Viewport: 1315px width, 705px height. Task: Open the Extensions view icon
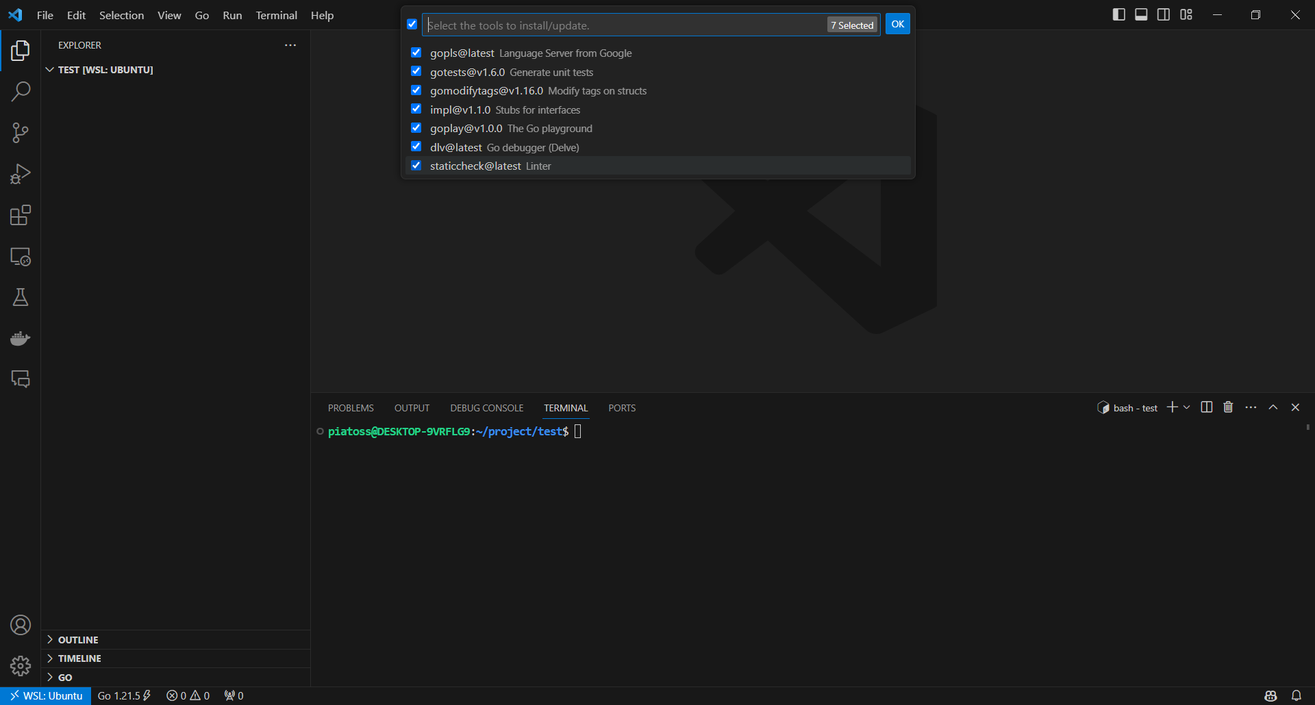(21, 215)
